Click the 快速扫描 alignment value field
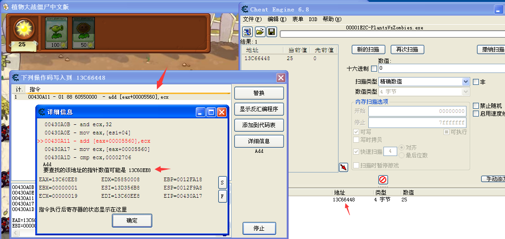Viewport: 505px width, 239px height. [390, 151]
